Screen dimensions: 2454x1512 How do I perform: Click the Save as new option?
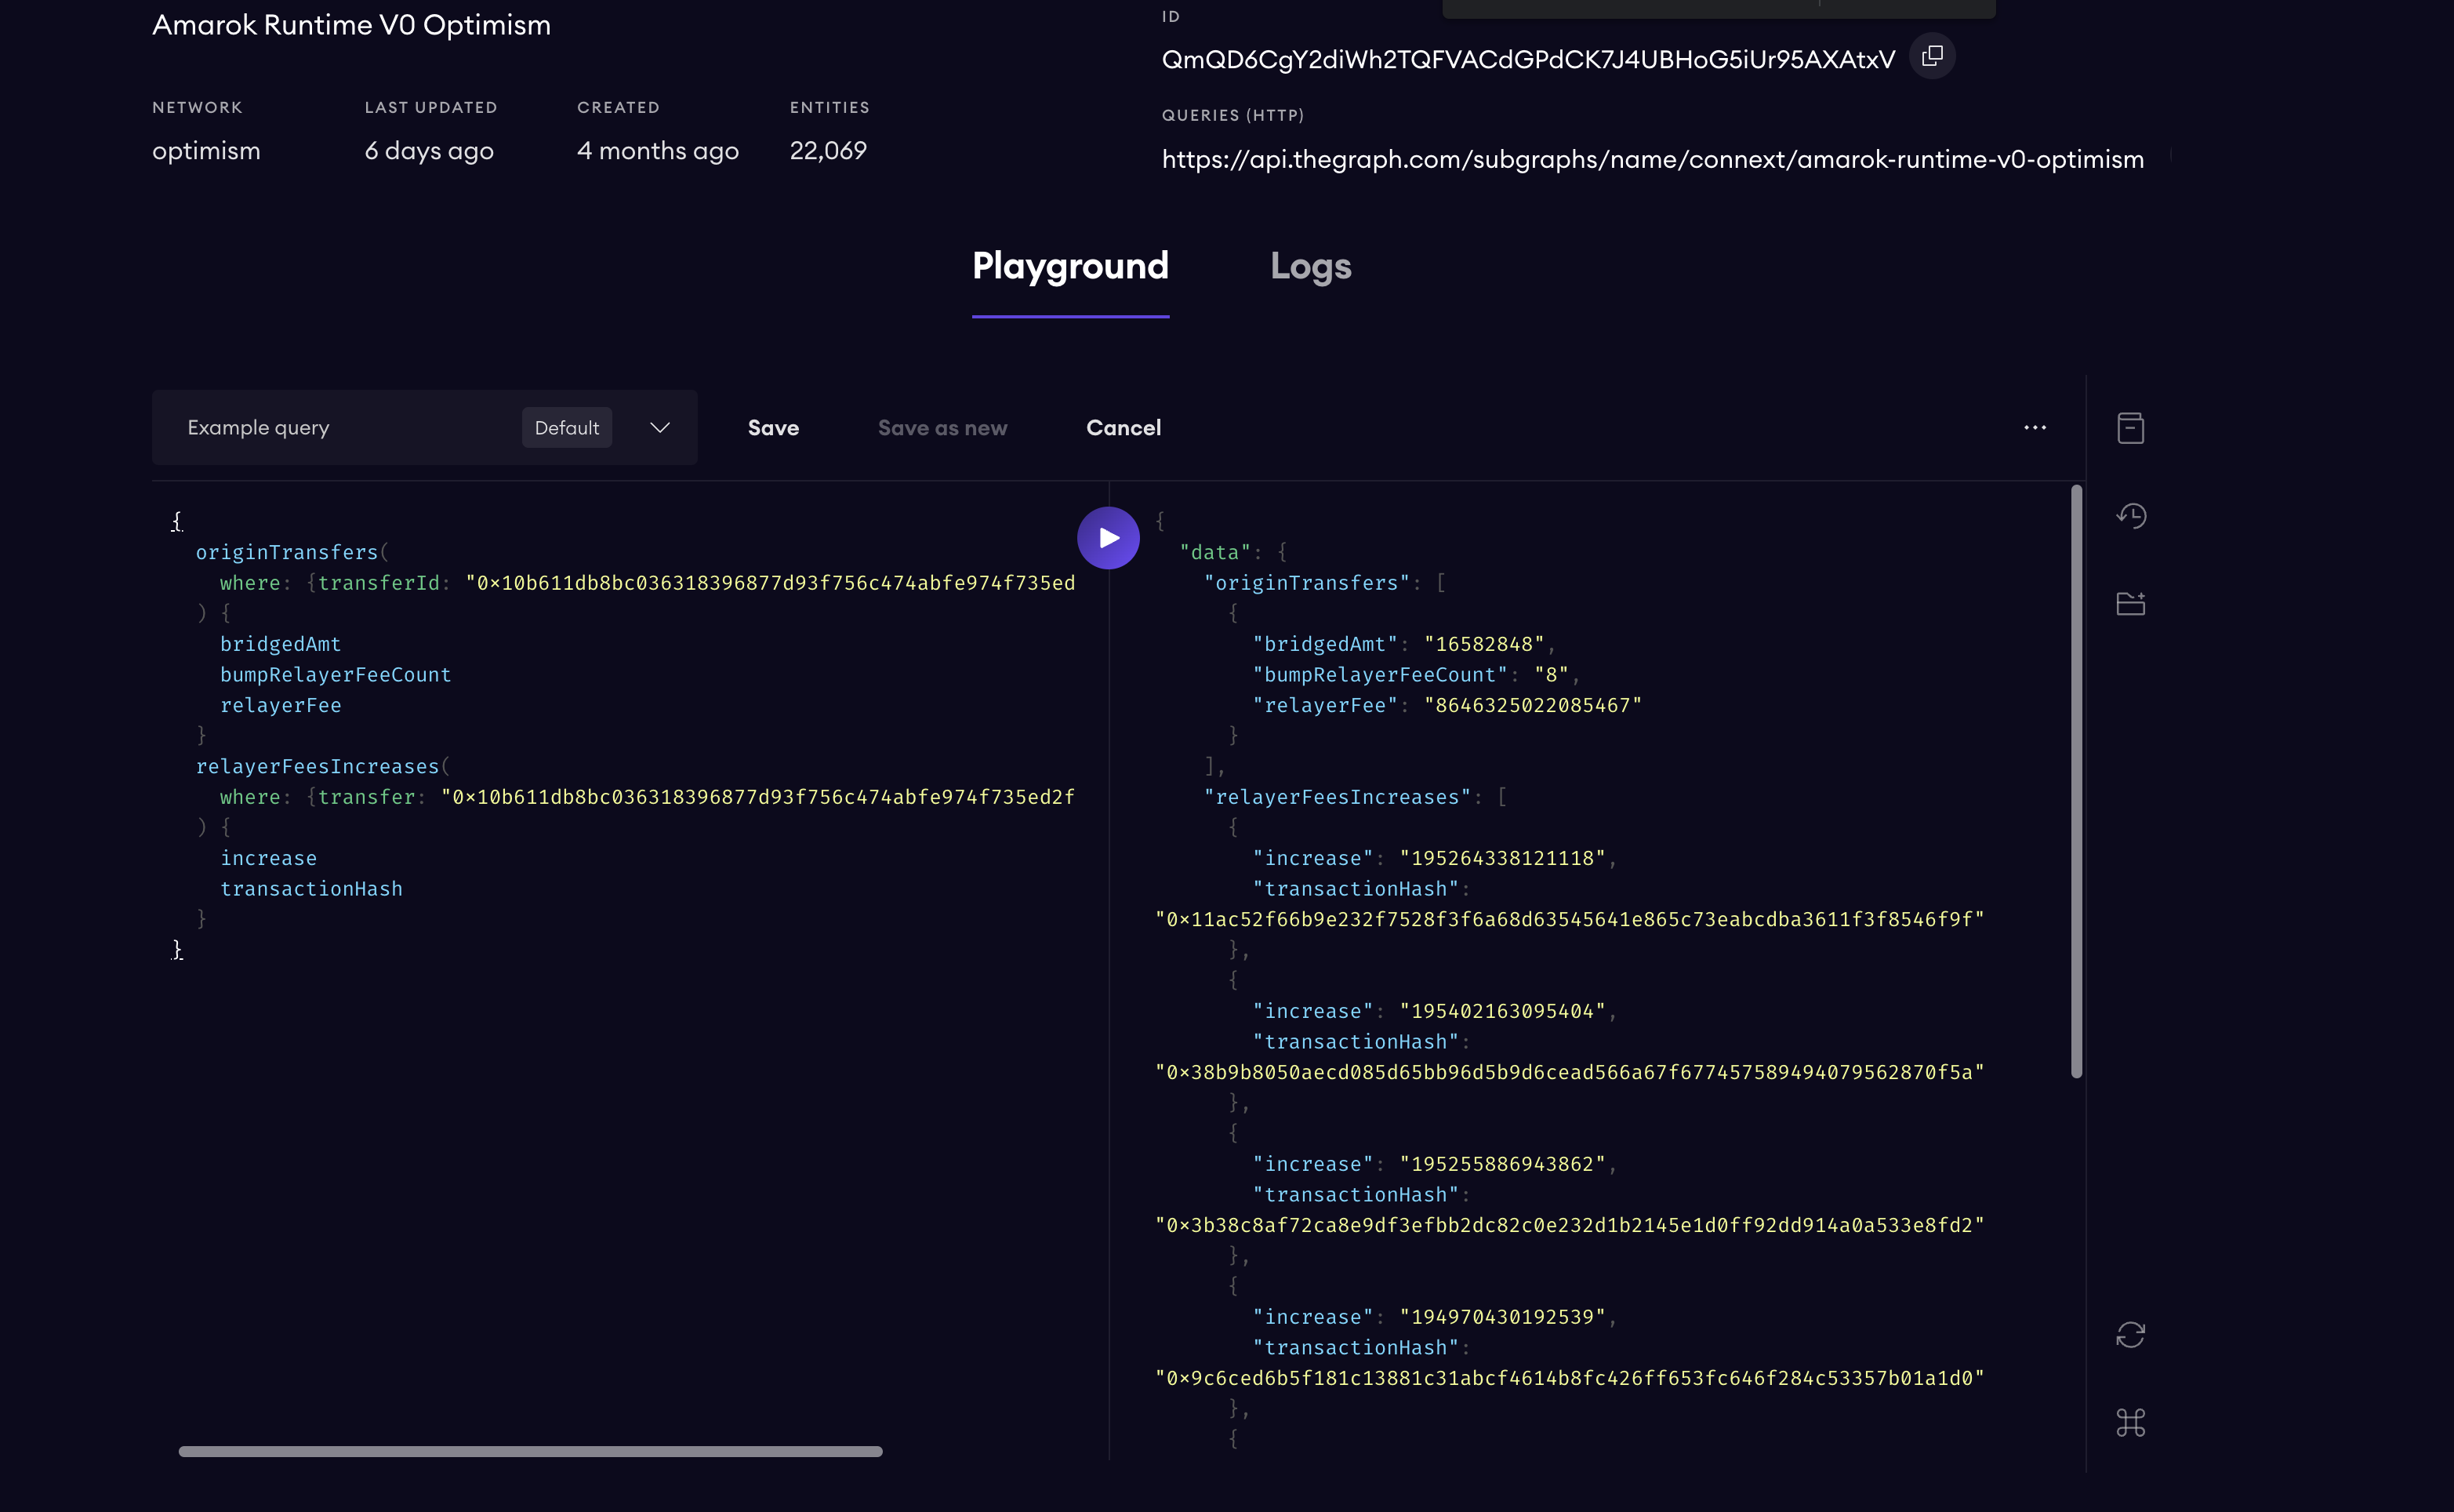coord(942,427)
